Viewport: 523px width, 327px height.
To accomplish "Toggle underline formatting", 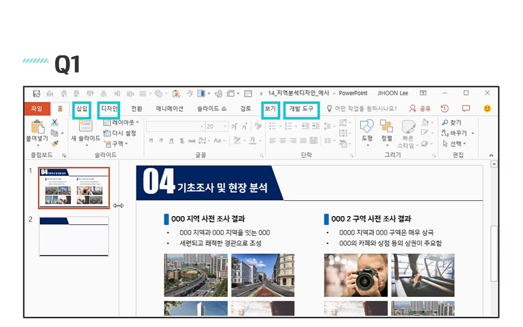I will [x=171, y=141].
